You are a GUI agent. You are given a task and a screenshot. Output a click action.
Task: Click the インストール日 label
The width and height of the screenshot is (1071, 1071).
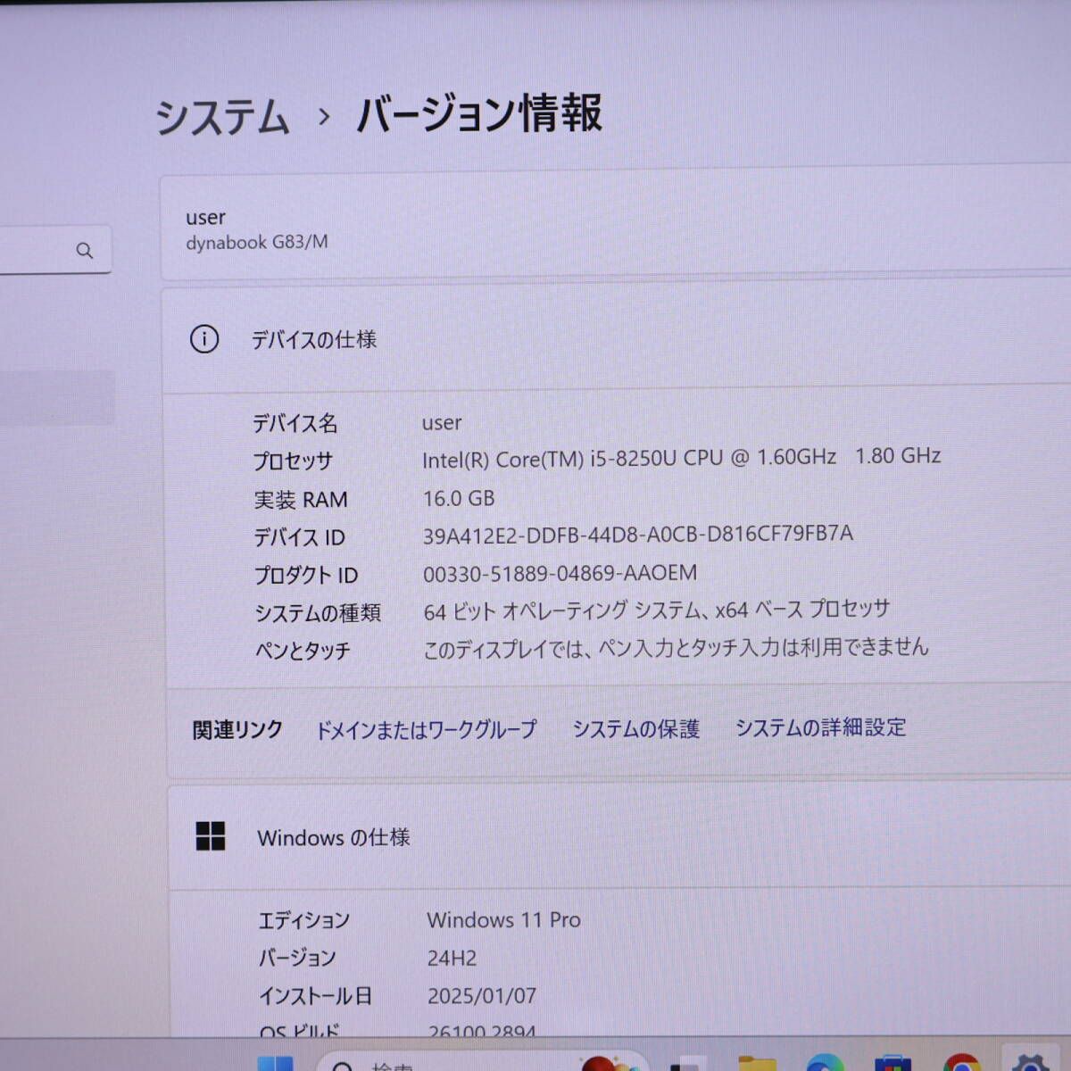(x=316, y=996)
